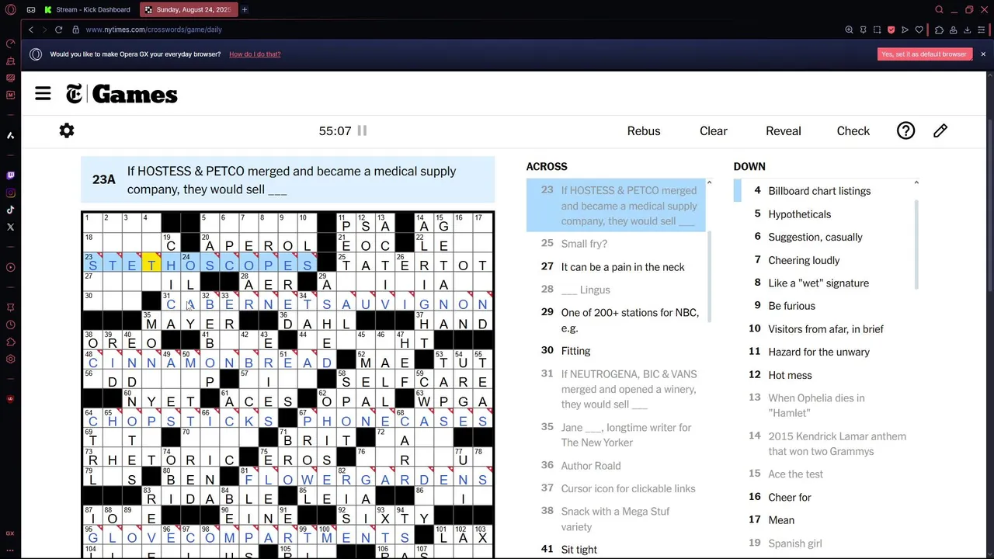
Task: Go back to the previous page
Action: 31,30
